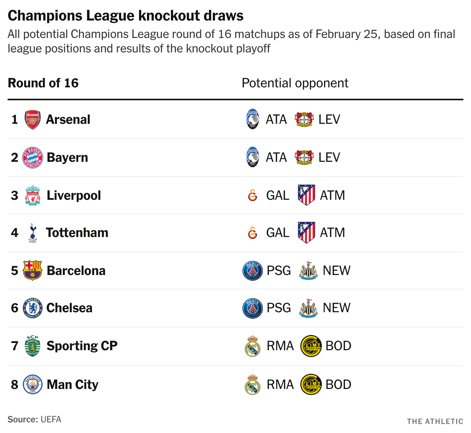Click Newcastle crest in Chelsea's row
471x433 pixels.
tap(308, 308)
